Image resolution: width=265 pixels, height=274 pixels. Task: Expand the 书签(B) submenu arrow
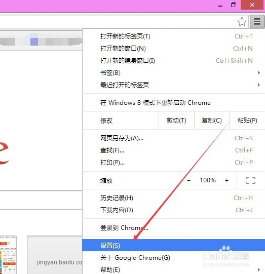point(259,73)
